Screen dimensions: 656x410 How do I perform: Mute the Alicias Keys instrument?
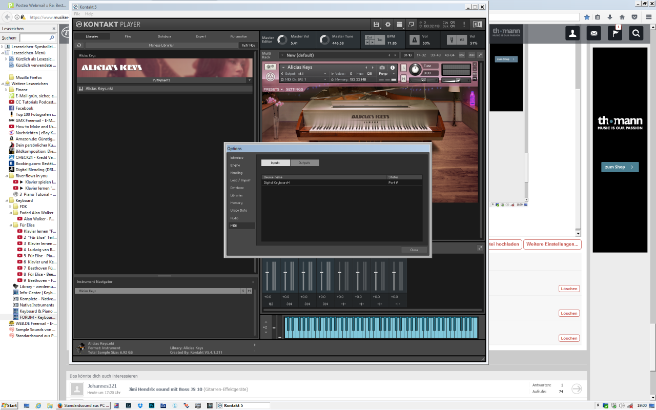[x=403, y=78]
